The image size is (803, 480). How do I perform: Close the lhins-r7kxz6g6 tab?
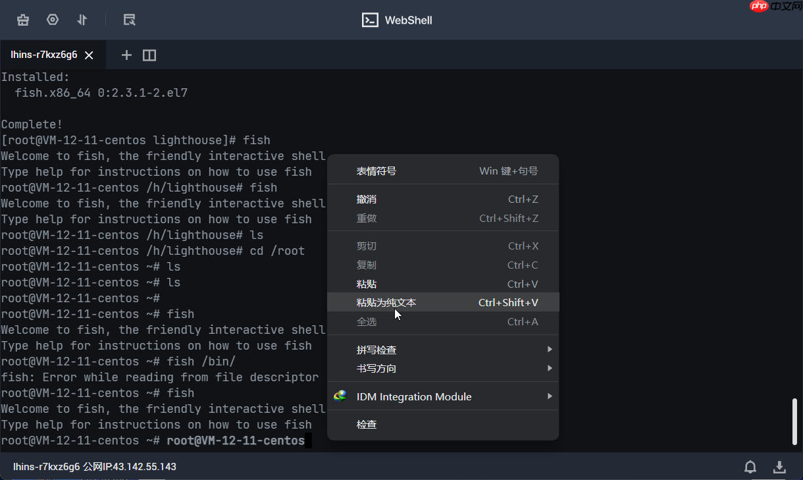point(90,55)
